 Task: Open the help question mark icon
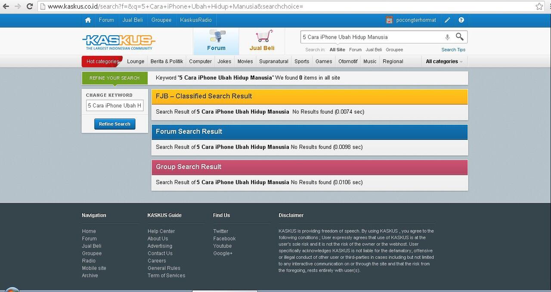[461, 20]
